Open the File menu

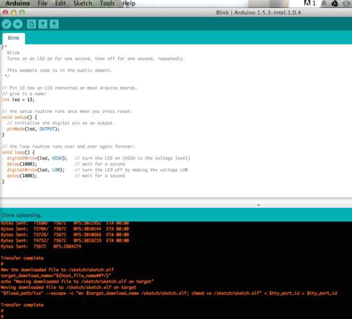(43, 3)
